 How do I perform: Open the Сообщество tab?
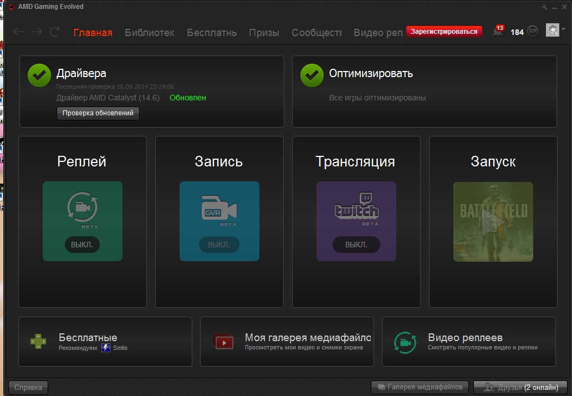coord(316,33)
